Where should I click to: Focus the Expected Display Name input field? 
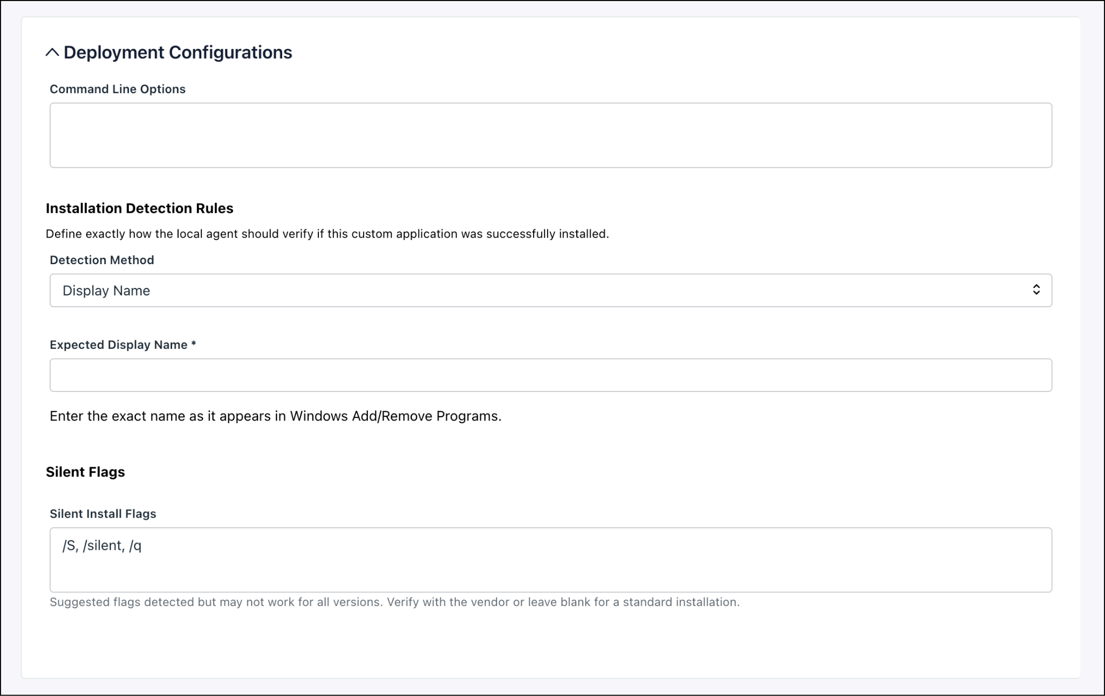pos(551,375)
